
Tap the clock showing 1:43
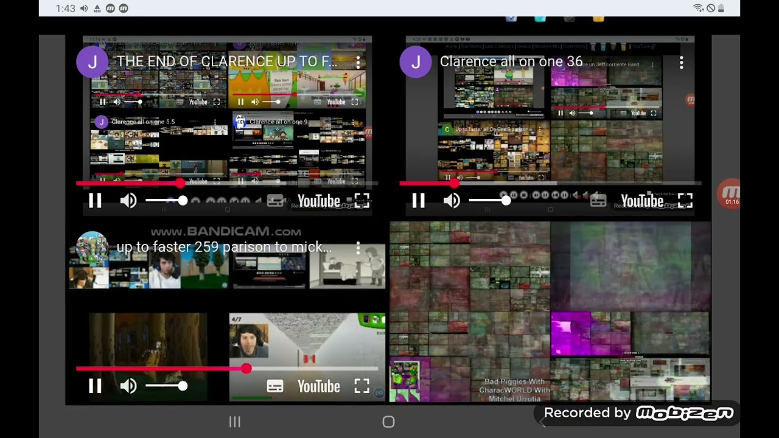point(65,9)
